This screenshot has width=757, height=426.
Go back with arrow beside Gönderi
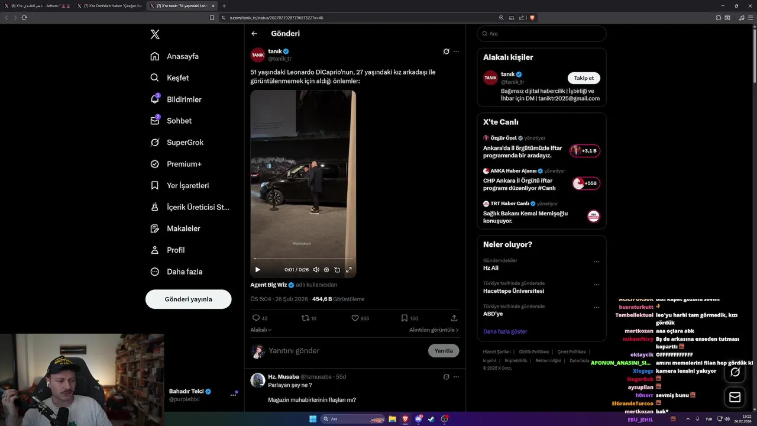pyautogui.click(x=254, y=34)
